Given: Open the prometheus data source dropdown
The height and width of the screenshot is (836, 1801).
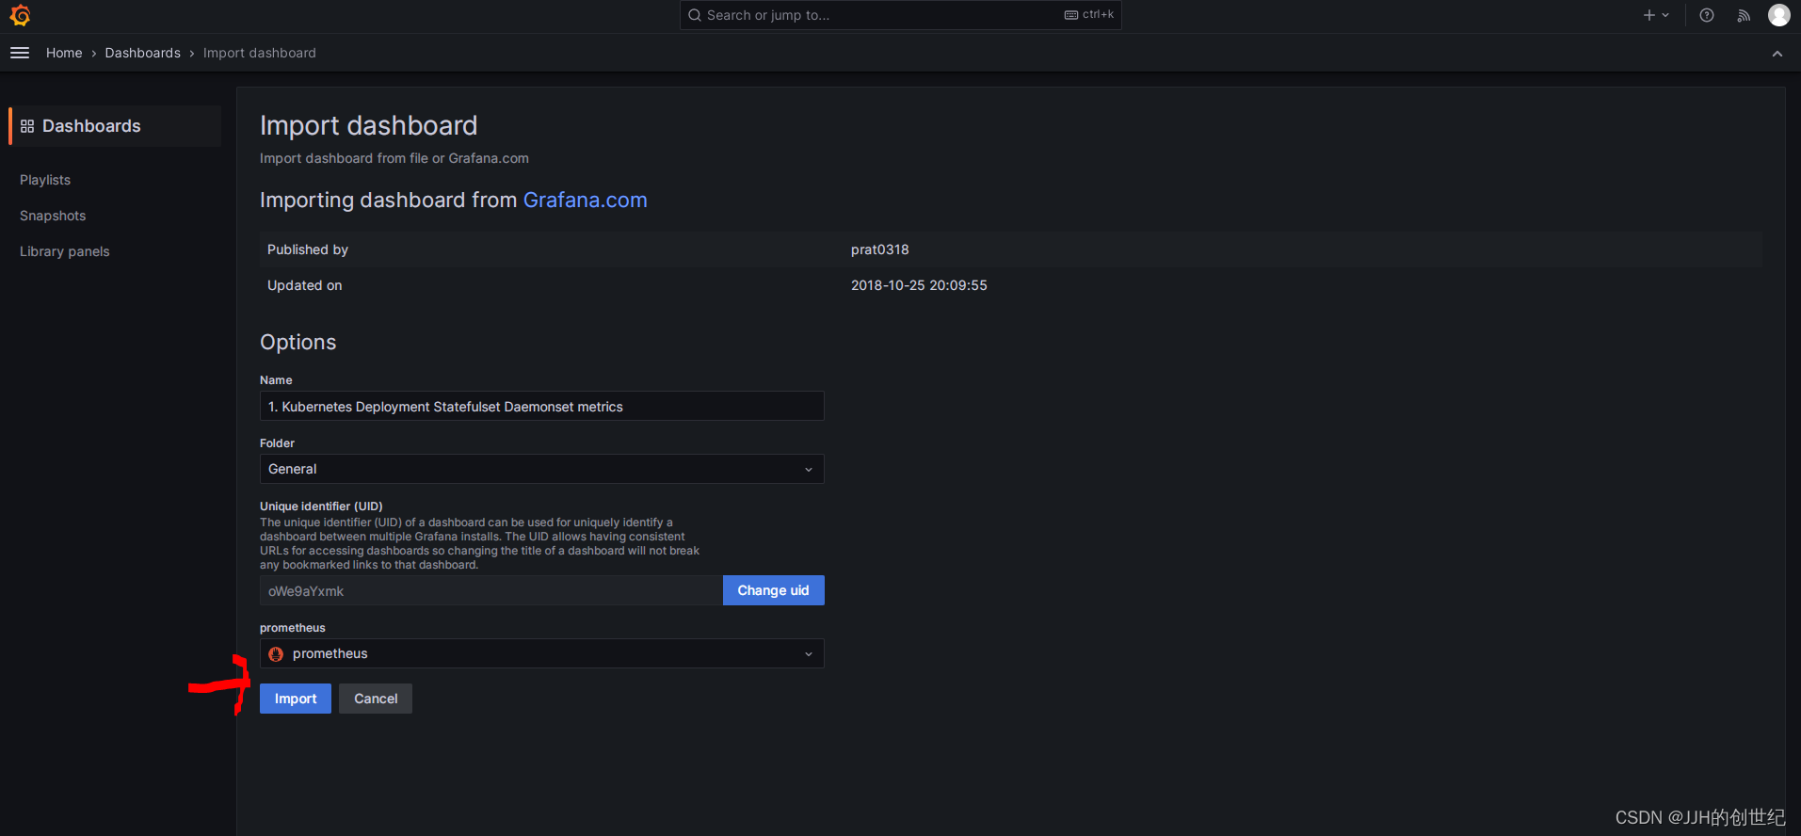Looking at the screenshot, I should click(x=542, y=653).
